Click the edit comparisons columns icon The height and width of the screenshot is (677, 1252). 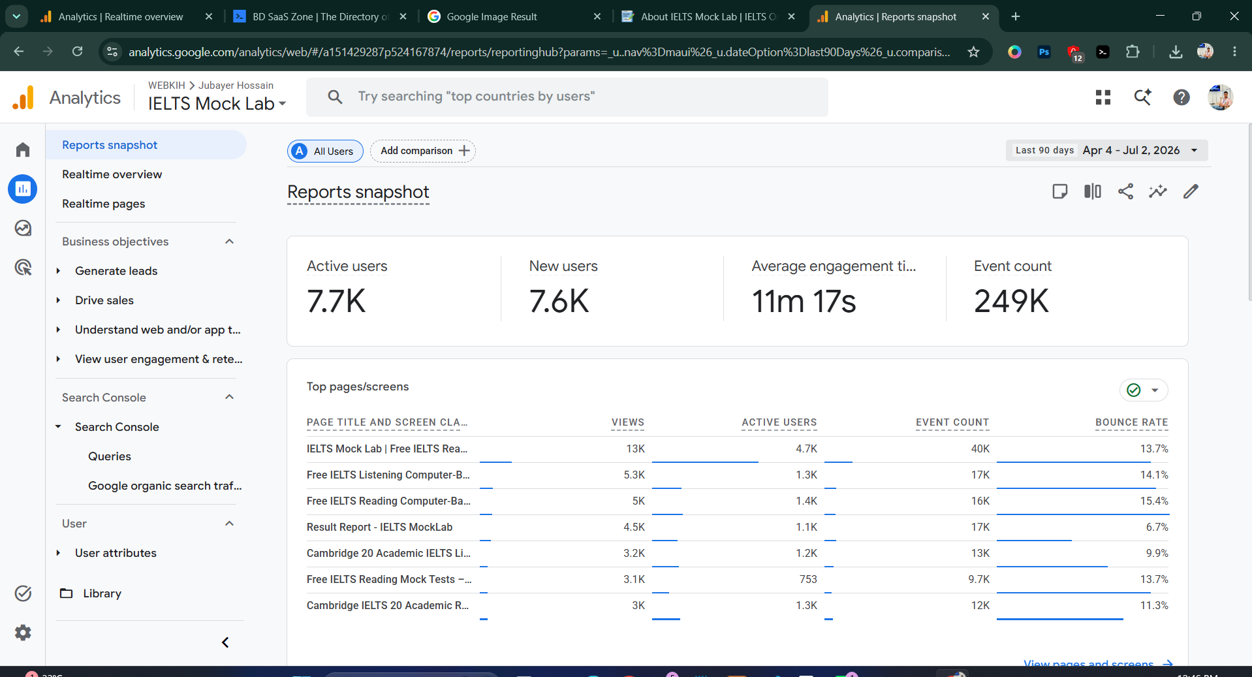(1093, 191)
